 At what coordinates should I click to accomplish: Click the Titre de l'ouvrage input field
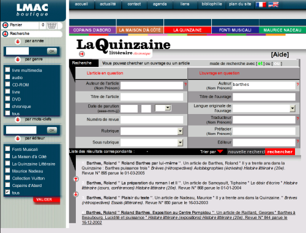click(264, 97)
